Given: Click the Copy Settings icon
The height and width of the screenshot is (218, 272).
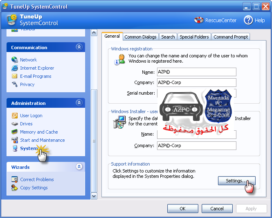Looking at the screenshot, I should tap(15, 188).
